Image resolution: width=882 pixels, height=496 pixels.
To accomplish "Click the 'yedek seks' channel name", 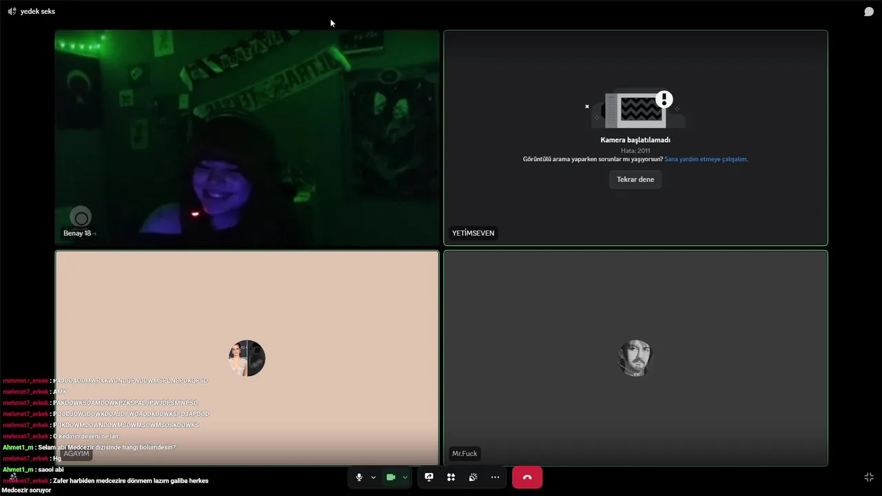I will tap(38, 12).
